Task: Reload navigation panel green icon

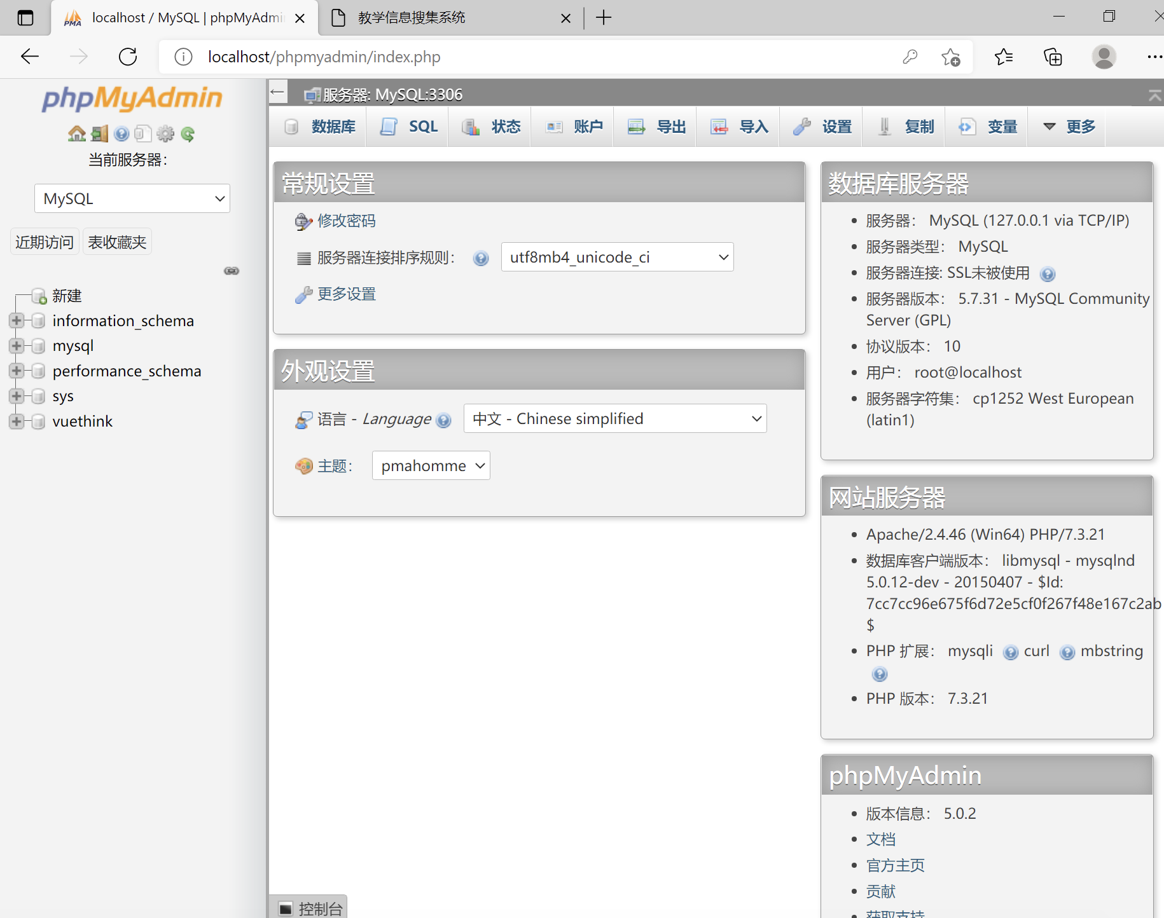Action: click(x=188, y=134)
